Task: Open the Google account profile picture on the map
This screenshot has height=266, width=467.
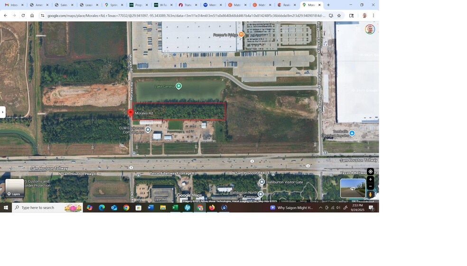Action: pyautogui.click(x=370, y=29)
